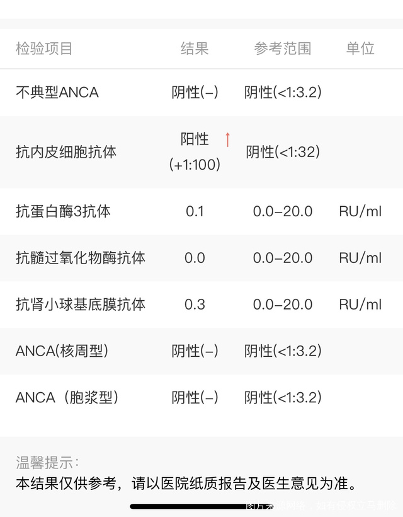
Task: Tap the 结果 column header
Action: coord(195,49)
